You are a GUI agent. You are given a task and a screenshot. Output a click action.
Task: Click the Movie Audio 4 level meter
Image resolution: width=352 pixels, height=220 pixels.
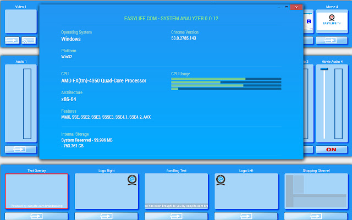[x=339, y=104]
